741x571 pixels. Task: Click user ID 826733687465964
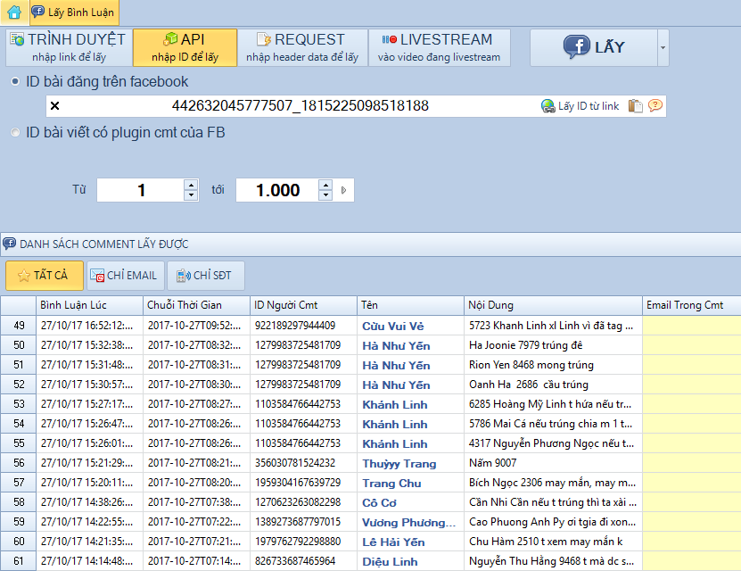(x=295, y=561)
